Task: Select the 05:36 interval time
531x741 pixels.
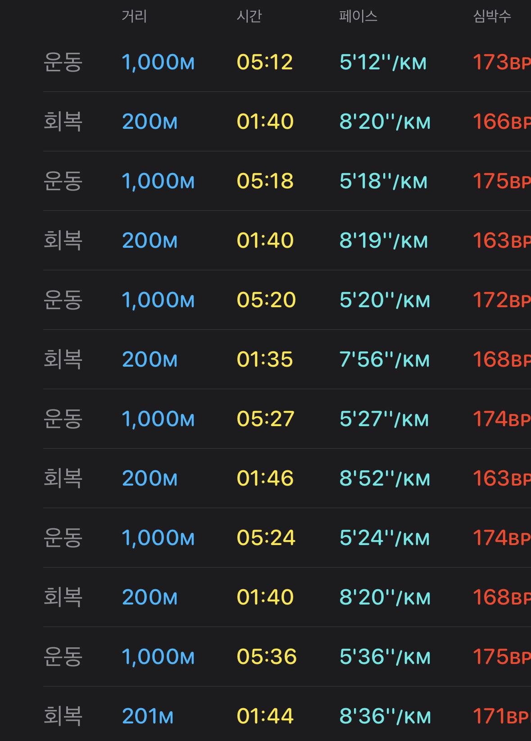Action: pyautogui.click(x=267, y=657)
